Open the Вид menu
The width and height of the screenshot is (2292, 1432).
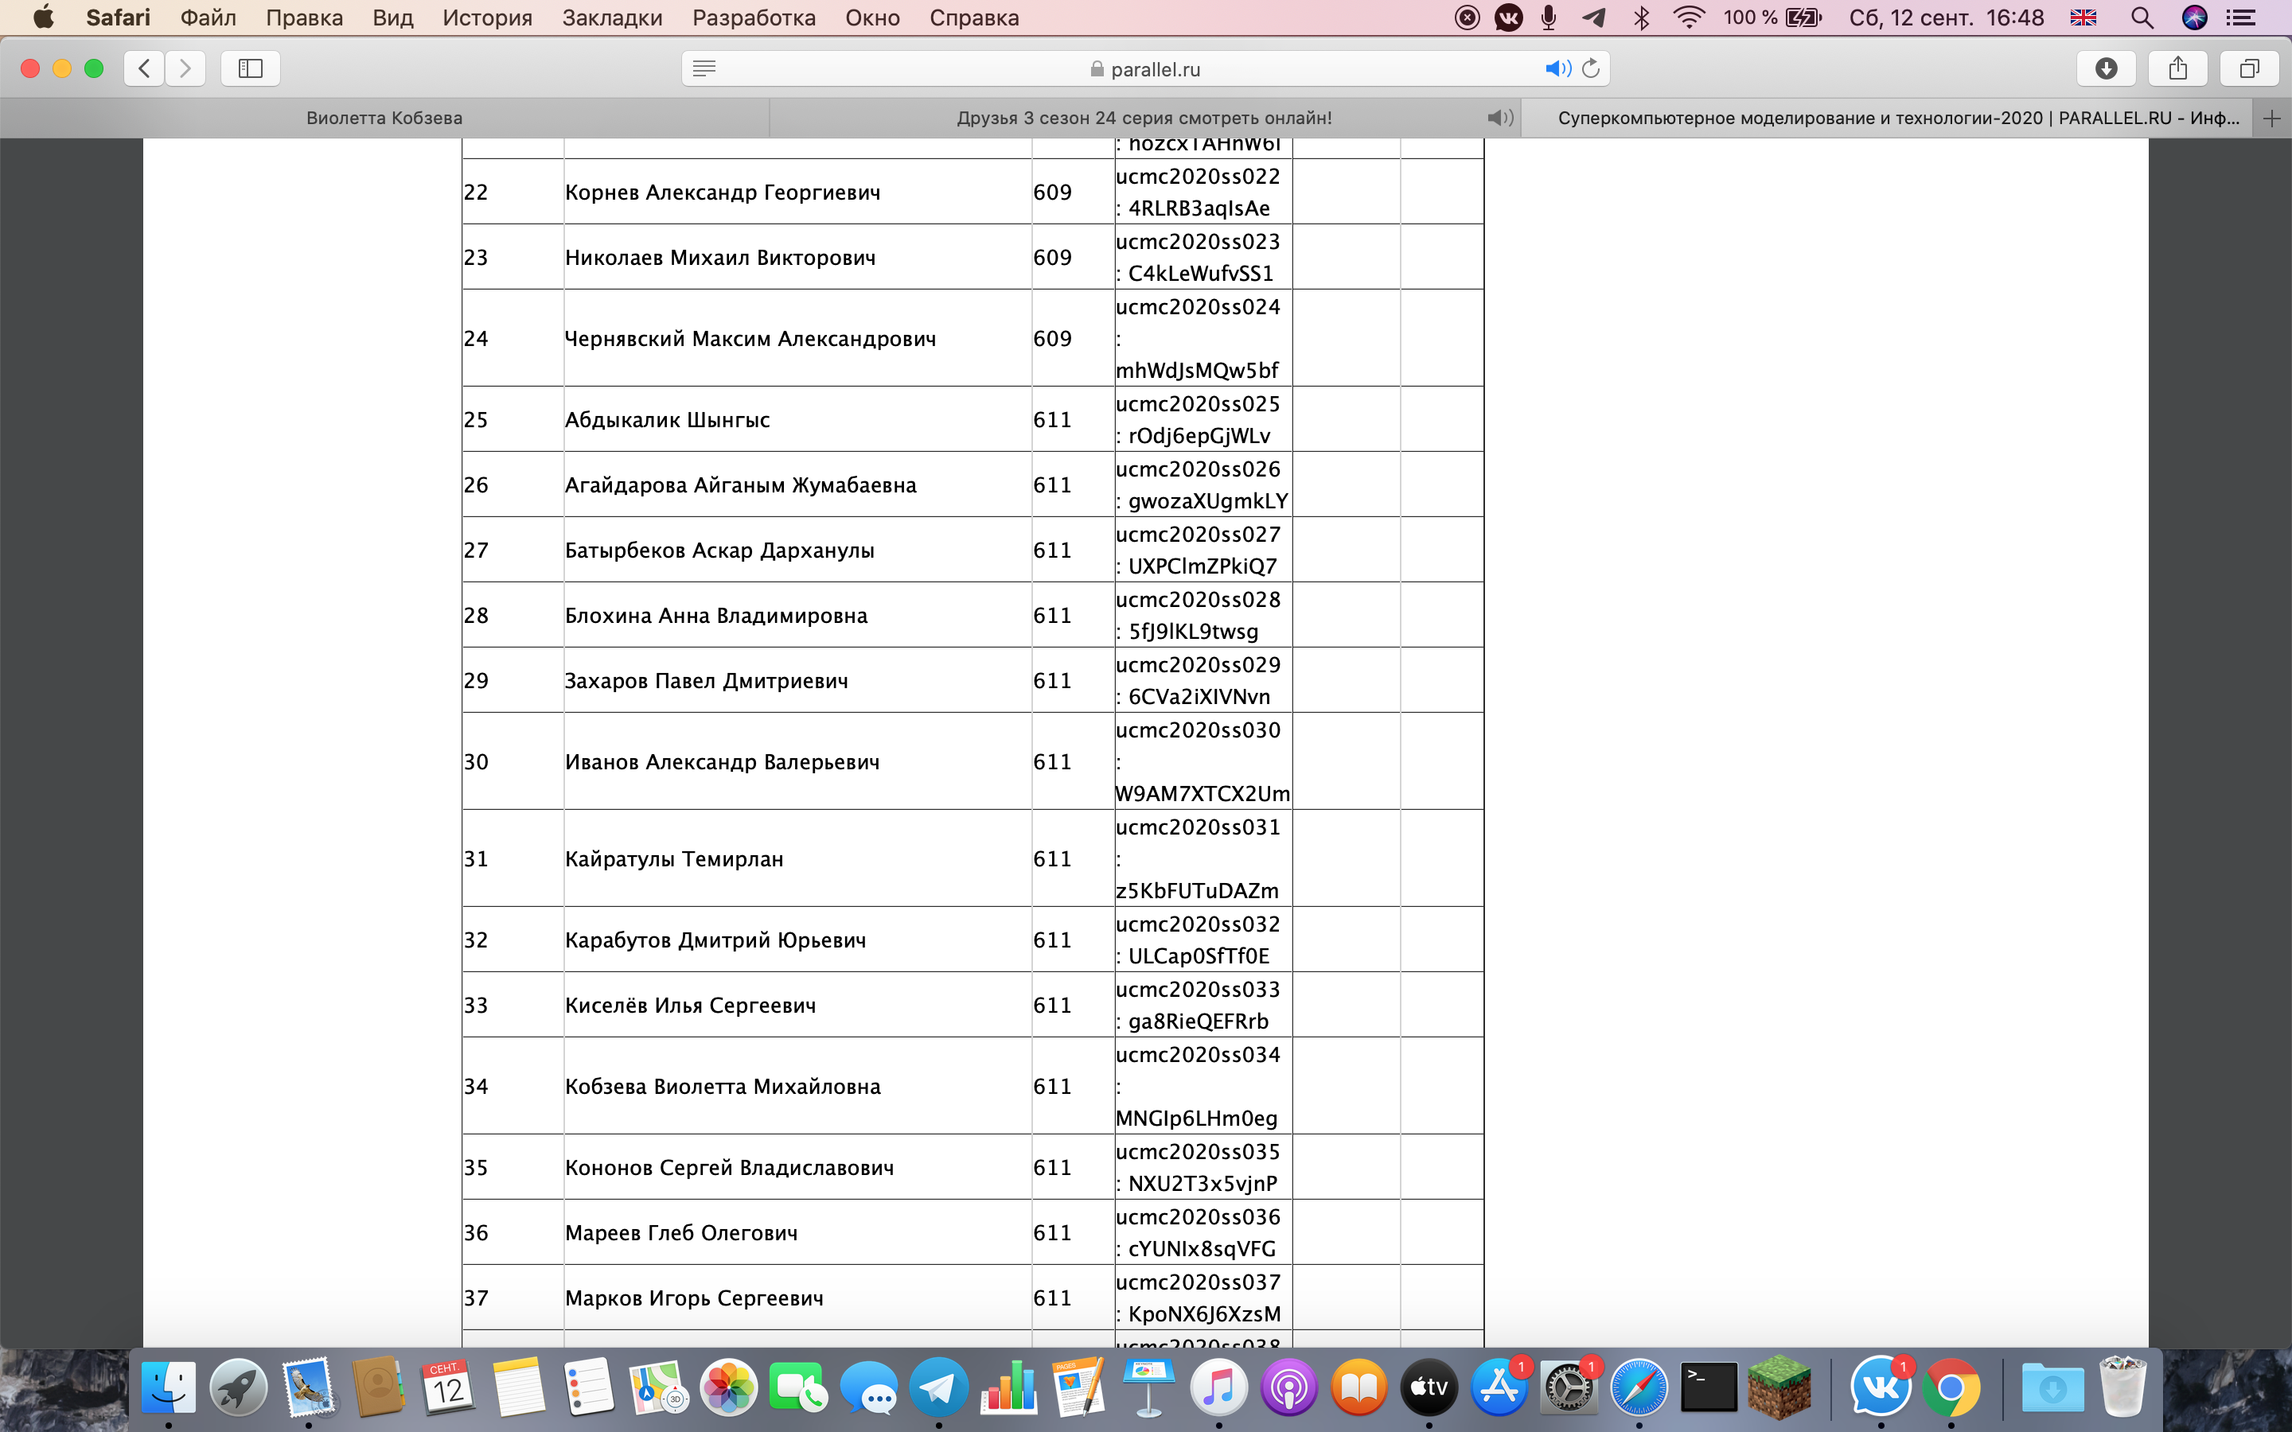point(393,17)
